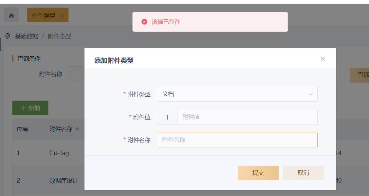Click the sort arrows beside 附件名称 column
This screenshot has width=369, height=196.
77,129
